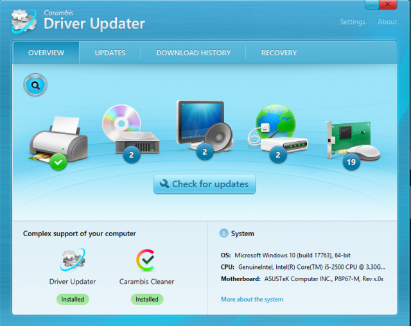Go to the Recovery tab

(279, 53)
